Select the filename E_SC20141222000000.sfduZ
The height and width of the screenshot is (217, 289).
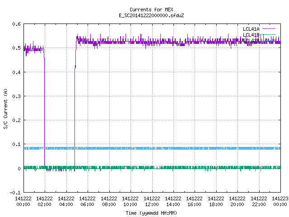151,15
